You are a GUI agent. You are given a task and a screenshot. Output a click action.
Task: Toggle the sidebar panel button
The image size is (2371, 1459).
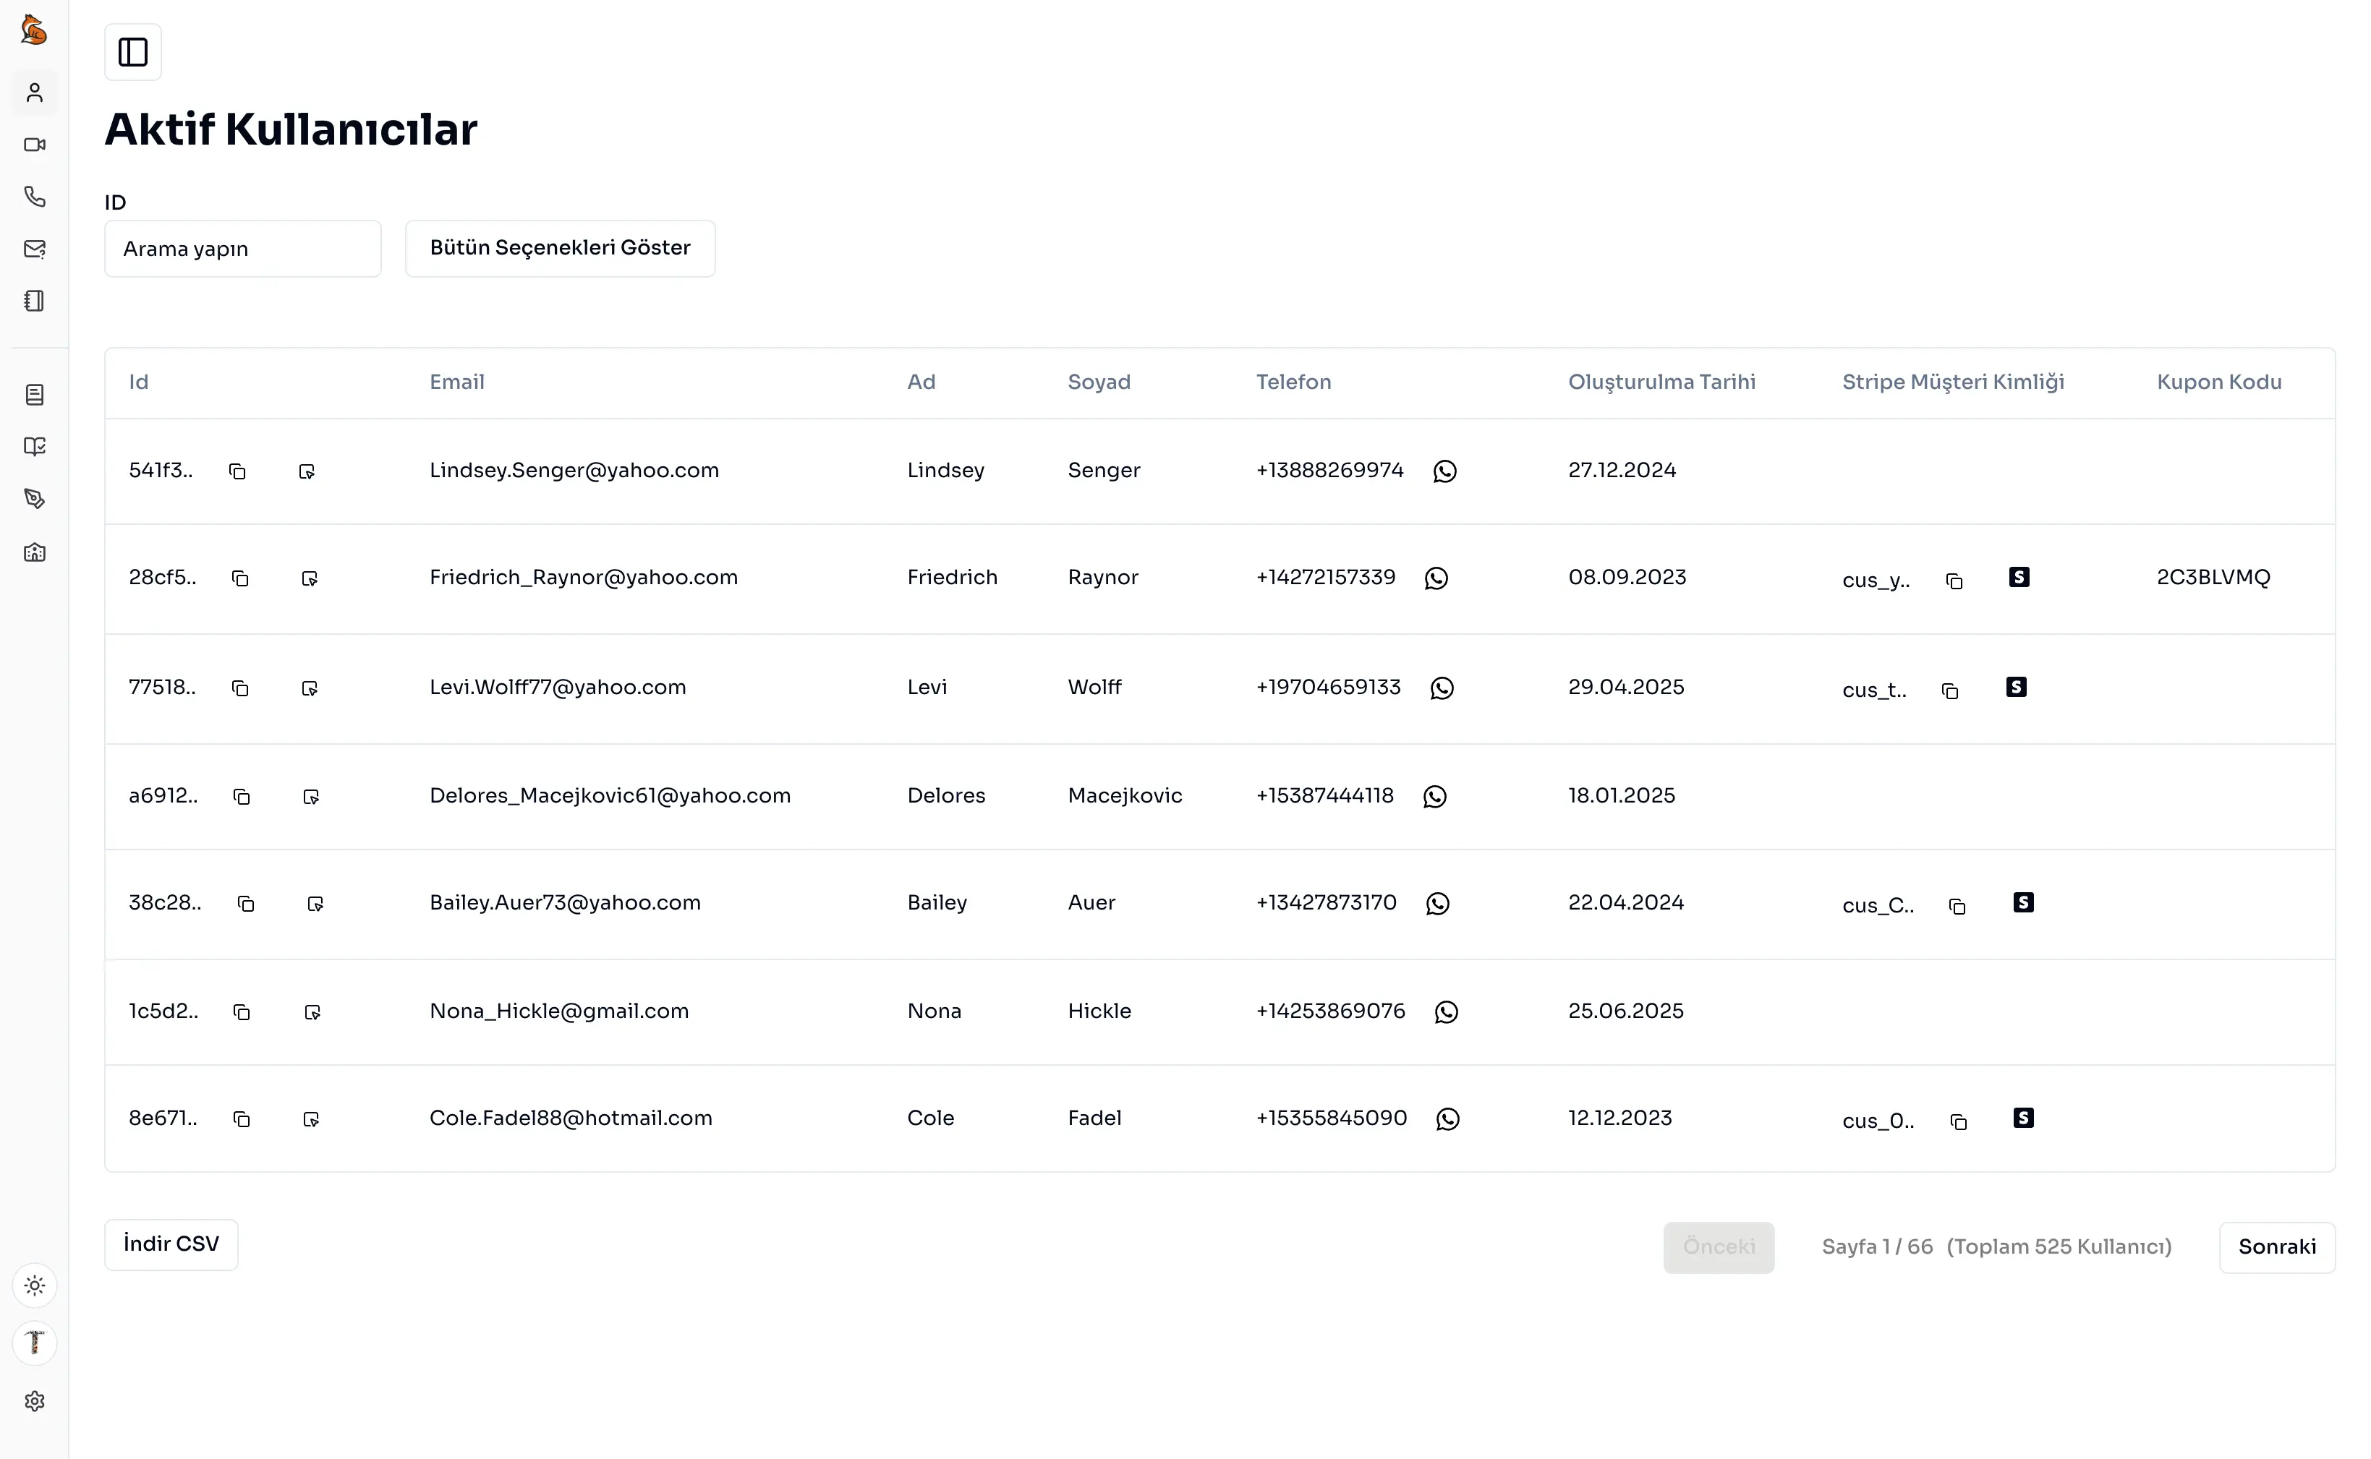(x=132, y=52)
